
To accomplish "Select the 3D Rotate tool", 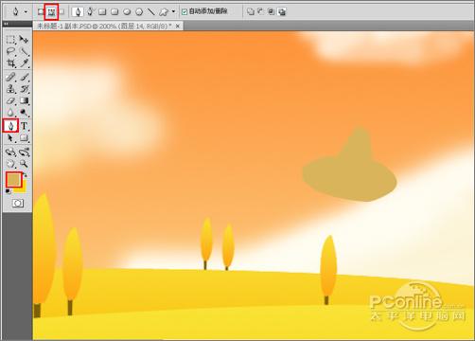I will pyautogui.click(x=10, y=153).
